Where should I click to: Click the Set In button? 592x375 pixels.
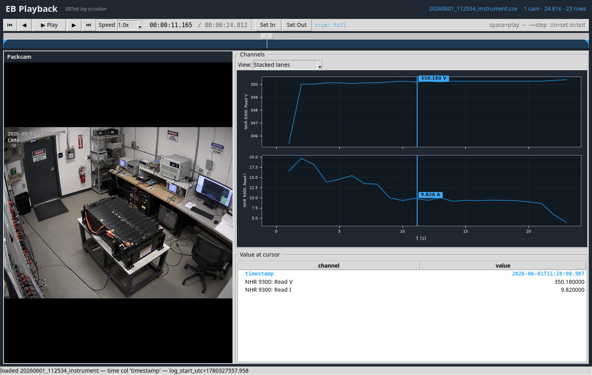click(268, 25)
